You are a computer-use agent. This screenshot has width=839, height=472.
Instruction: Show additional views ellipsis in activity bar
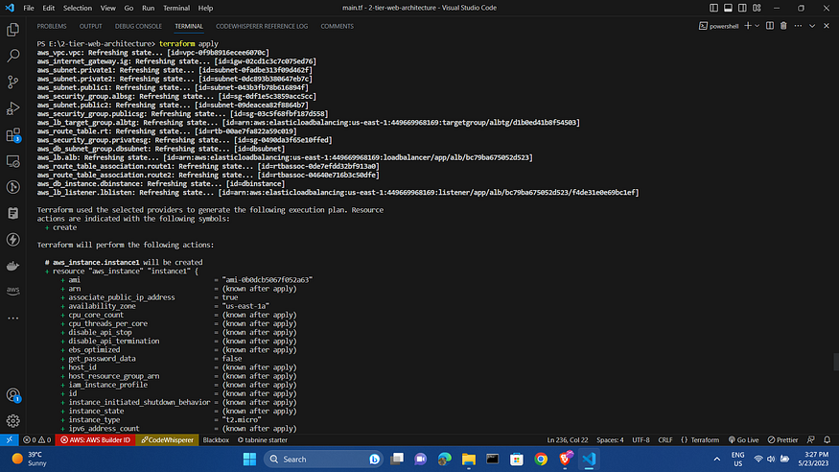point(12,318)
